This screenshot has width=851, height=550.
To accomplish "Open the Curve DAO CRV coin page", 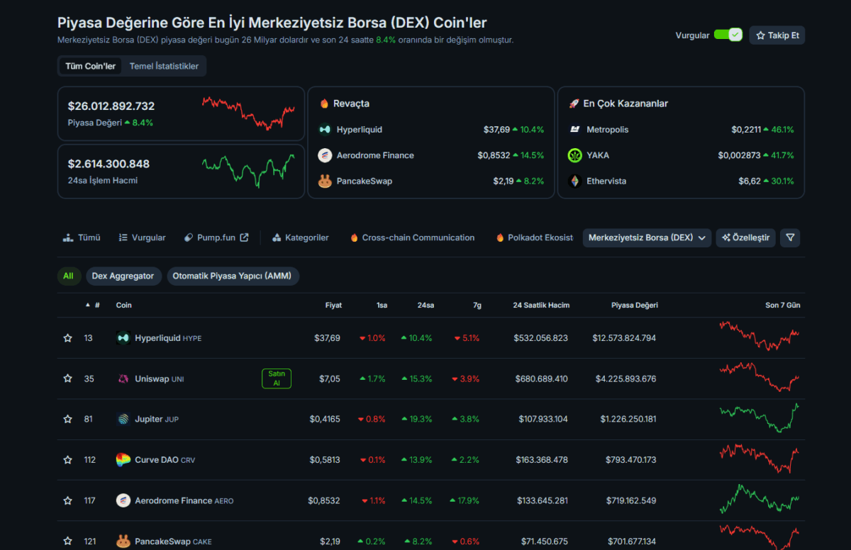I will tap(165, 459).
